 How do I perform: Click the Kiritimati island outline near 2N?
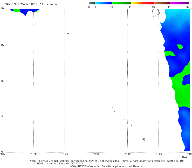144,139
